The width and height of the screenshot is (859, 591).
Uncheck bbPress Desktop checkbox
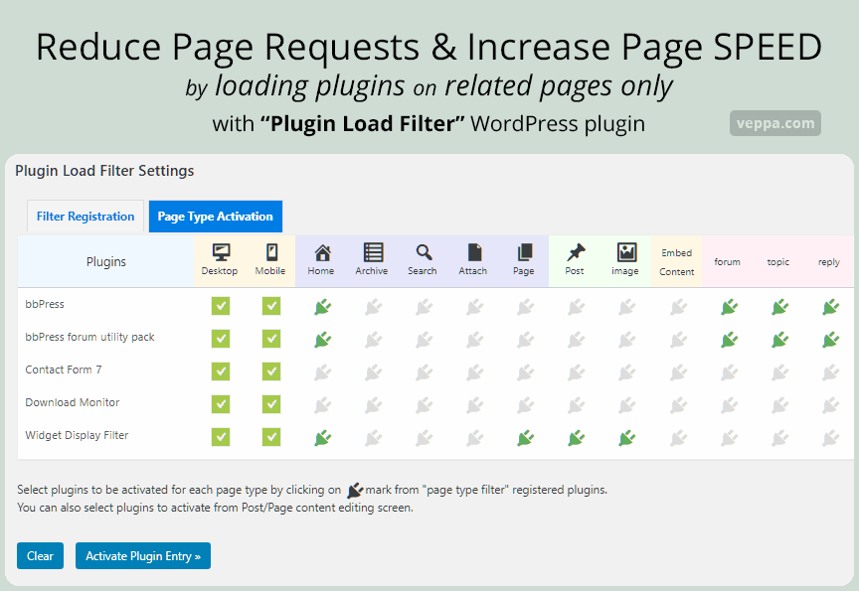coord(221,306)
